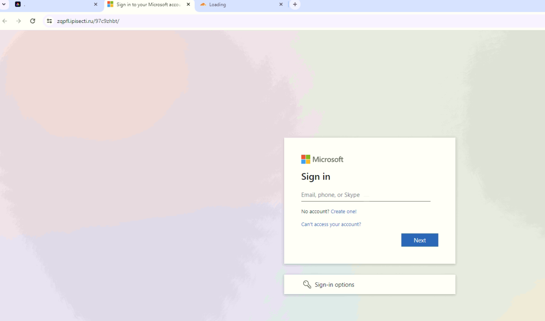Switch to the Loading tab

(241, 4)
